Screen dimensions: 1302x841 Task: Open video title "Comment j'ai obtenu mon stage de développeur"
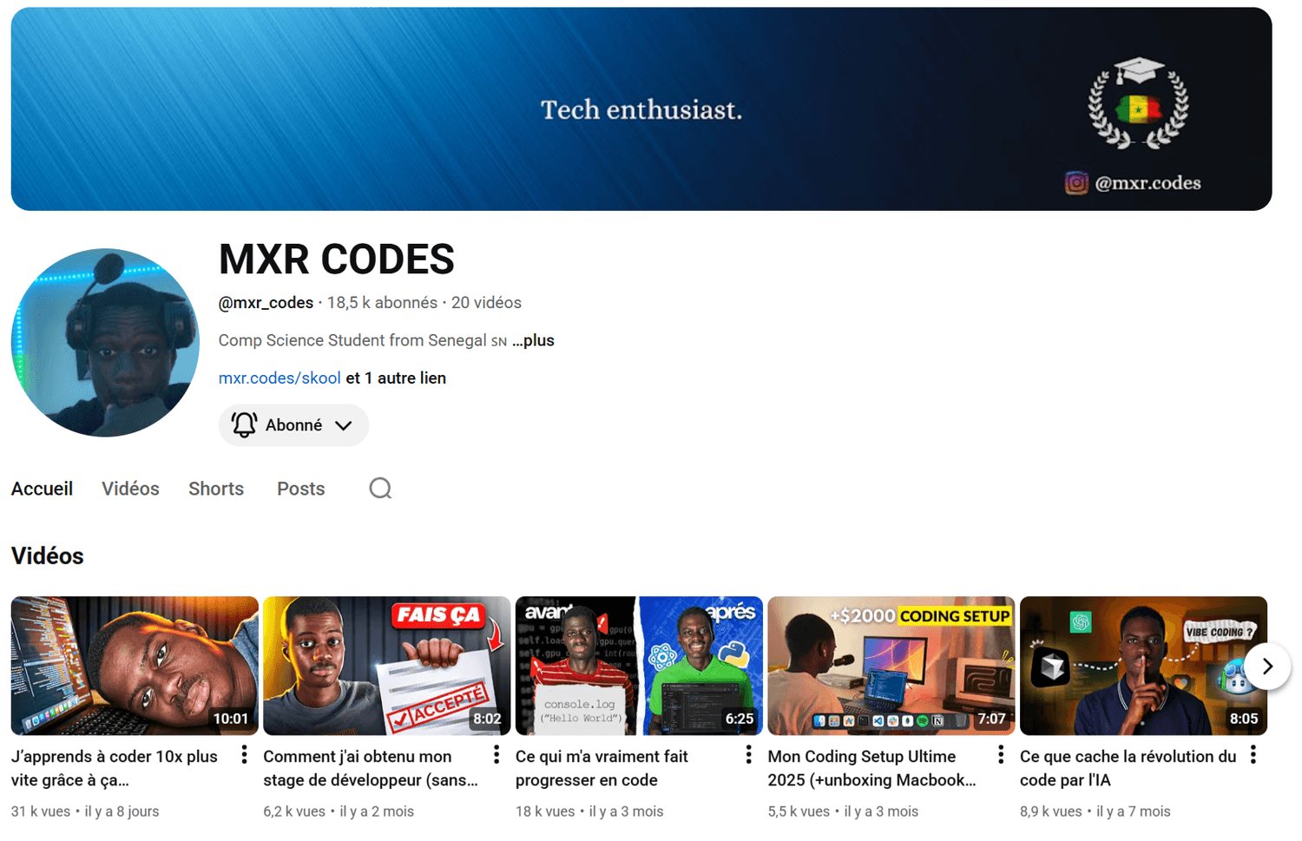371,768
